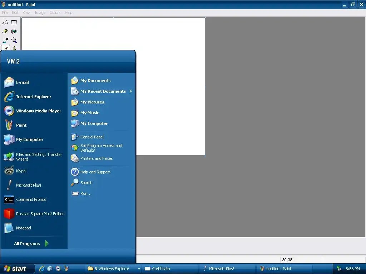Open the My Music folder
This screenshot has width=366, height=274.
(x=102, y=113)
